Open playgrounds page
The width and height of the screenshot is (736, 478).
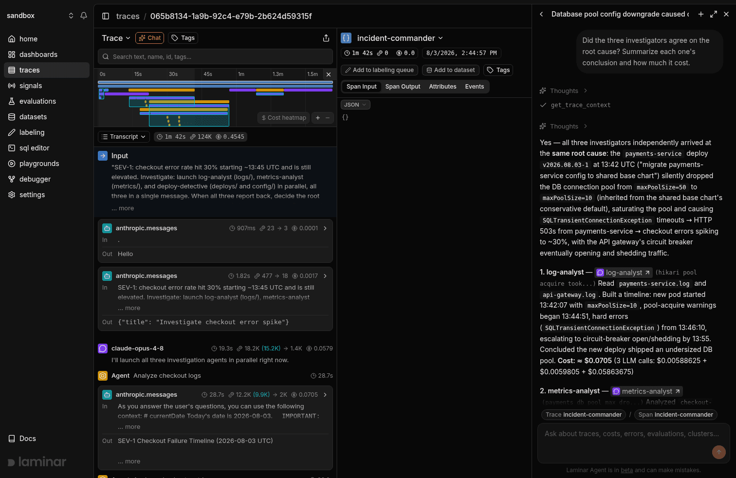point(47,164)
